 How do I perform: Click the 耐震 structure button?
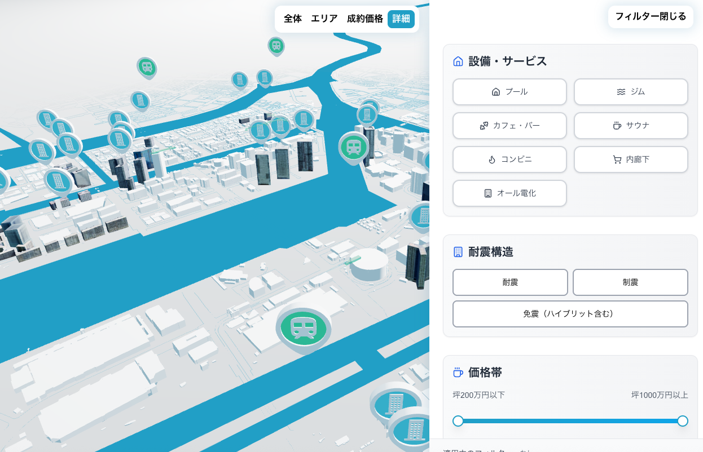510,282
